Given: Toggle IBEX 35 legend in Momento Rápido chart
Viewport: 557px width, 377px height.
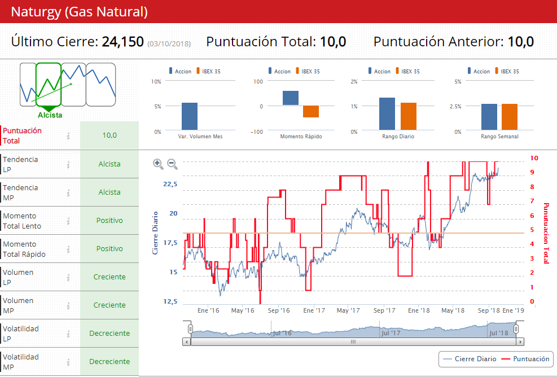Looking at the screenshot, I should (x=308, y=71).
